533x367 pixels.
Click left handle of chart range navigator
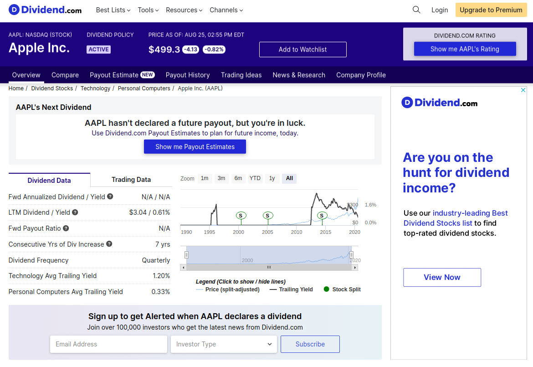point(187,255)
